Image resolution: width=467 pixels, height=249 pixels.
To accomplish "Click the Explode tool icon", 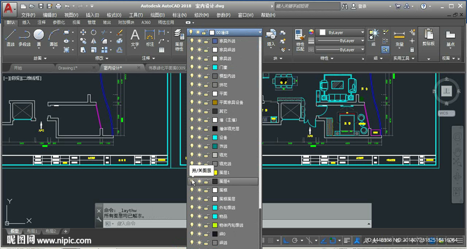I will pyautogui.click(x=120, y=41).
